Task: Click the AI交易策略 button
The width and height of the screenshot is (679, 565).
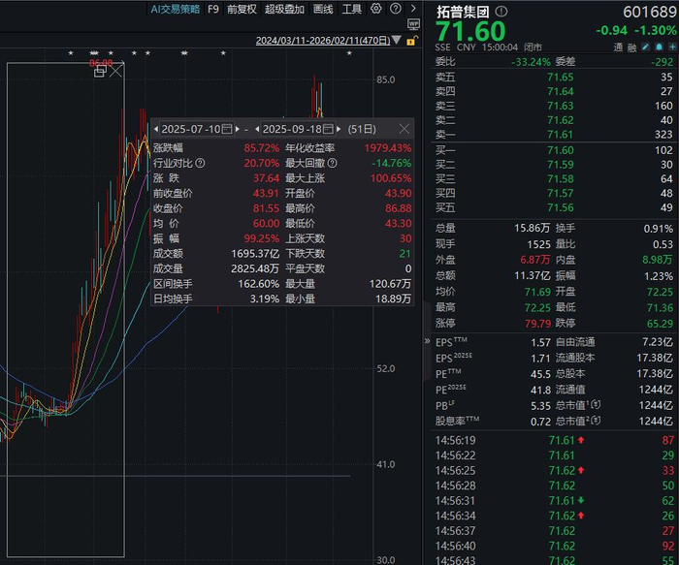Action: [176, 9]
